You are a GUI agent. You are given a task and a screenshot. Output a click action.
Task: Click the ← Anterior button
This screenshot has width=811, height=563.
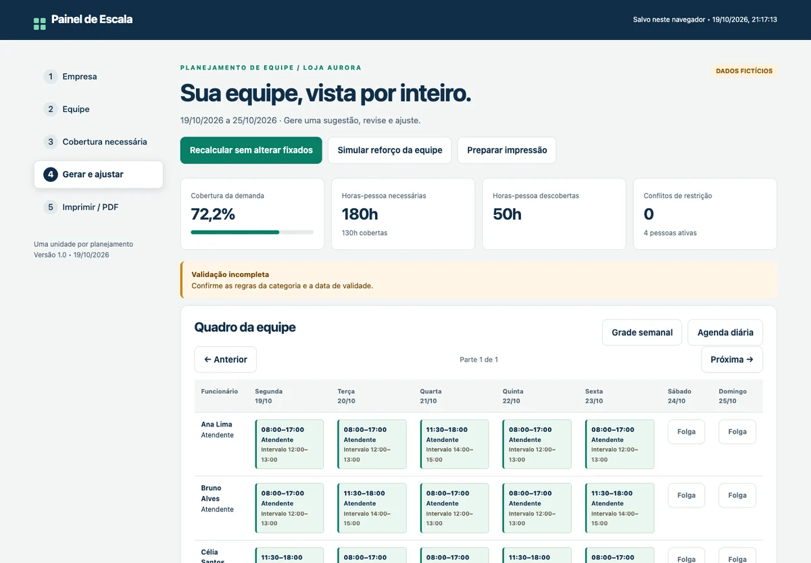coord(226,360)
